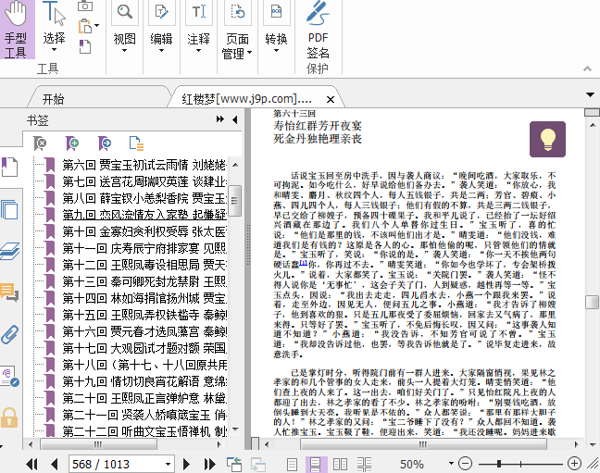This screenshot has height=473, width=600.
Task: Click the zoom in plus button
Action: pos(574,464)
